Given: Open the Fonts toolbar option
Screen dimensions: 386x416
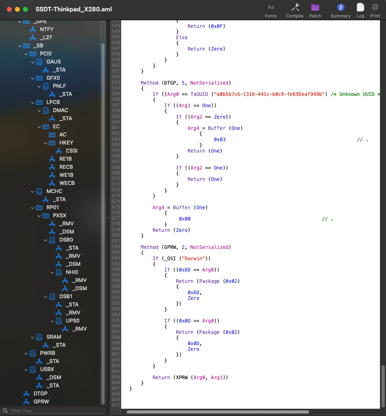Looking at the screenshot, I should click(270, 11).
